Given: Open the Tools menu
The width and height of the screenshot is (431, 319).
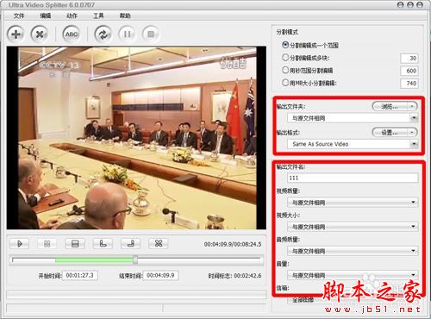Looking at the screenshot, I should pos(98,16).
